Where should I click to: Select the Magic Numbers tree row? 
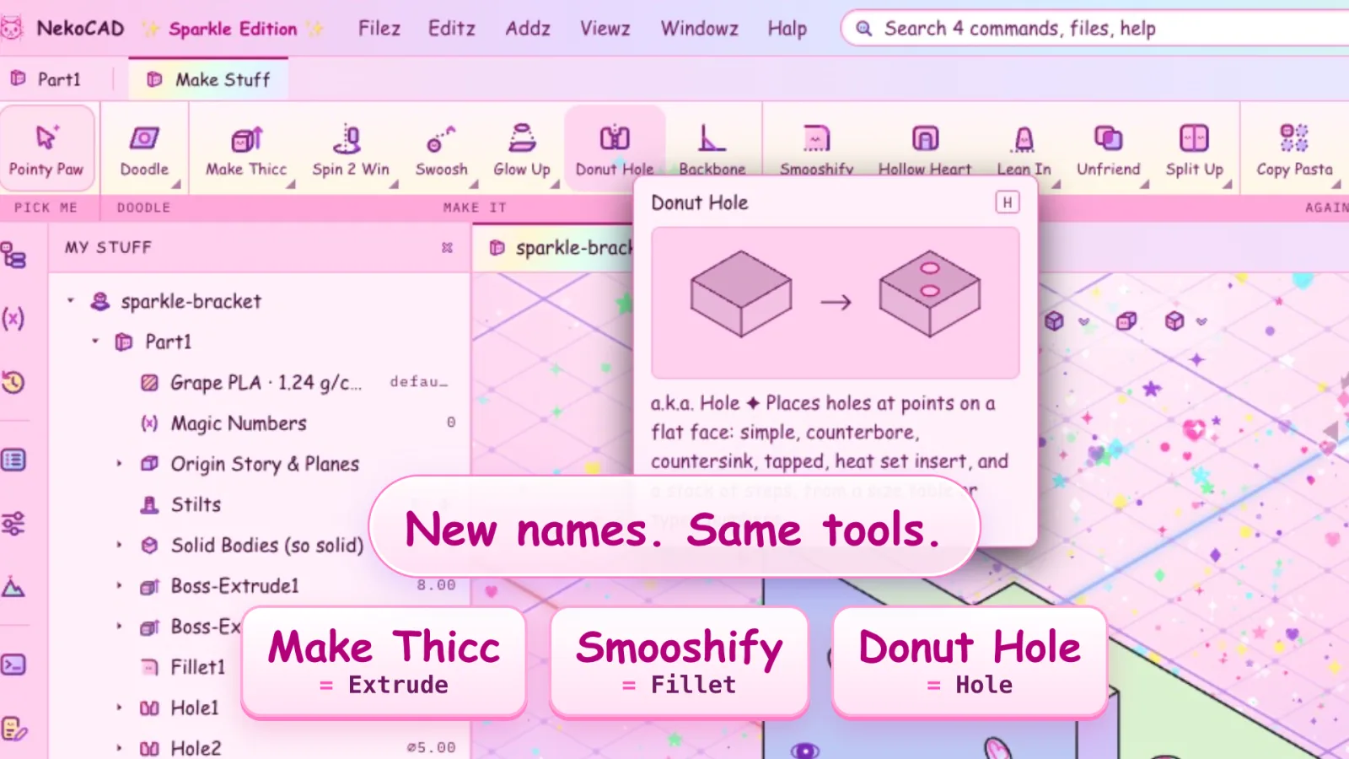point(260,423)
